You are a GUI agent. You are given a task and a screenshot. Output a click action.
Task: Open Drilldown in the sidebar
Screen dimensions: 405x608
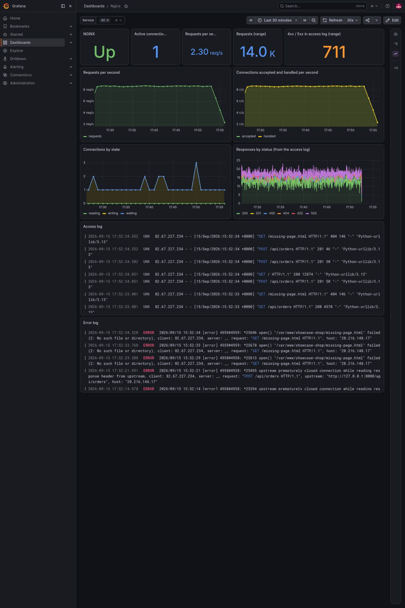pyautogui.click(x=18, y=59)
